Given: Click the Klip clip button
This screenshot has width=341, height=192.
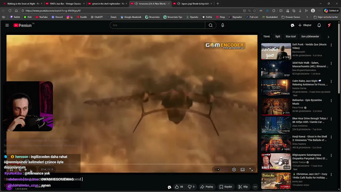Looking at the screenshot, I should coord(243,187).
